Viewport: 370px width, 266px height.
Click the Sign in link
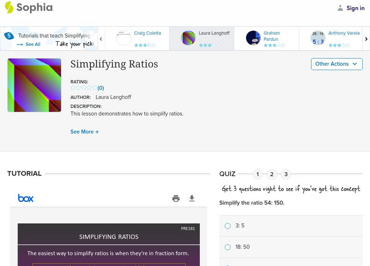click(355, 8)
